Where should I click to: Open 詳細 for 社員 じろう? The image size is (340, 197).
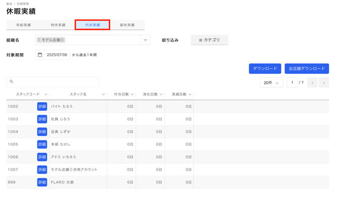point(42,119)
